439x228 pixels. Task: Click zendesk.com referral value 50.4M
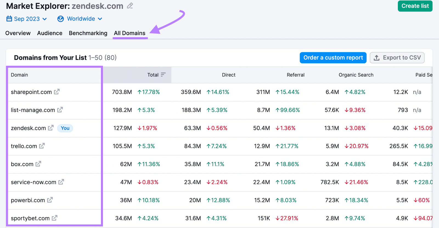(261, 128)
